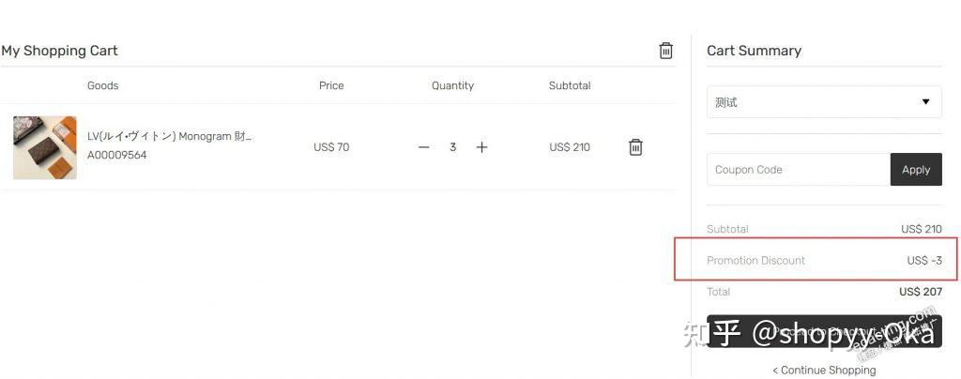961x379 pixels.
Task: Open the LV Monogram product name link
Action: [169, 136]
